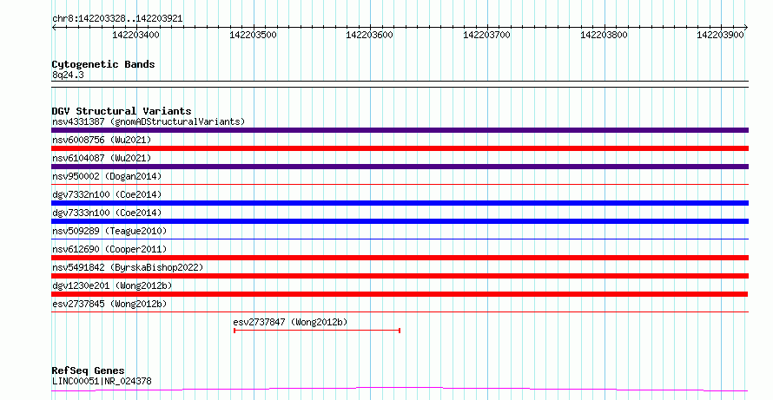Viewport: 773px width, 400px height.
Task: Click the short red esv2737847 interval glyph
Action: (316, 331)
